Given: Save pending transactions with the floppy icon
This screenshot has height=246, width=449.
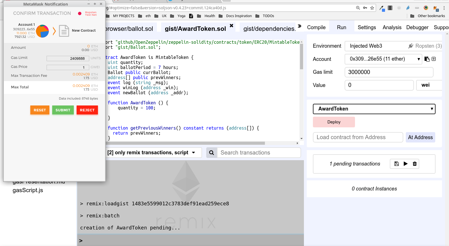Looking at the screenshot, I should coord(397,164).
